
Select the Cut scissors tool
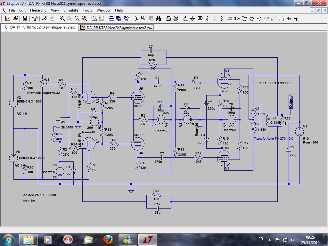point(136,19)
